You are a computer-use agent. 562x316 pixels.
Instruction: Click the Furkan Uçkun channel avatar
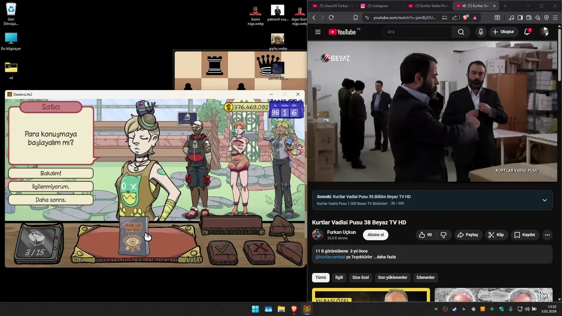(317, 235)
